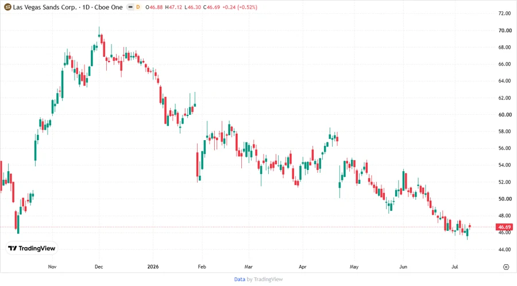517x286 pixels.
Task: Click the low value L46.30
Action: click(192, 7)
